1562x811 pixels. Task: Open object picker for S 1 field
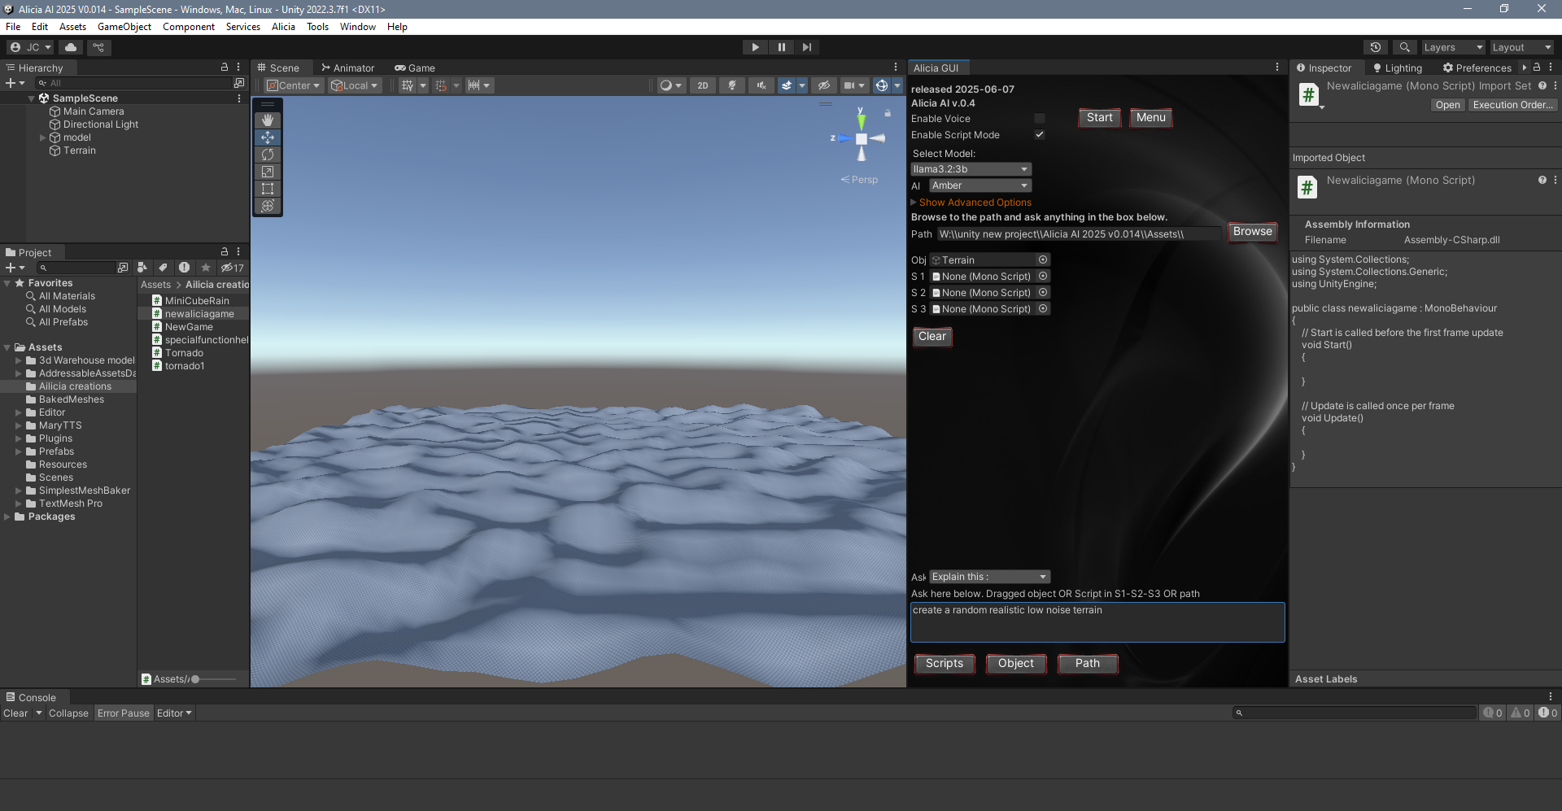click(x=1043, y=277)
